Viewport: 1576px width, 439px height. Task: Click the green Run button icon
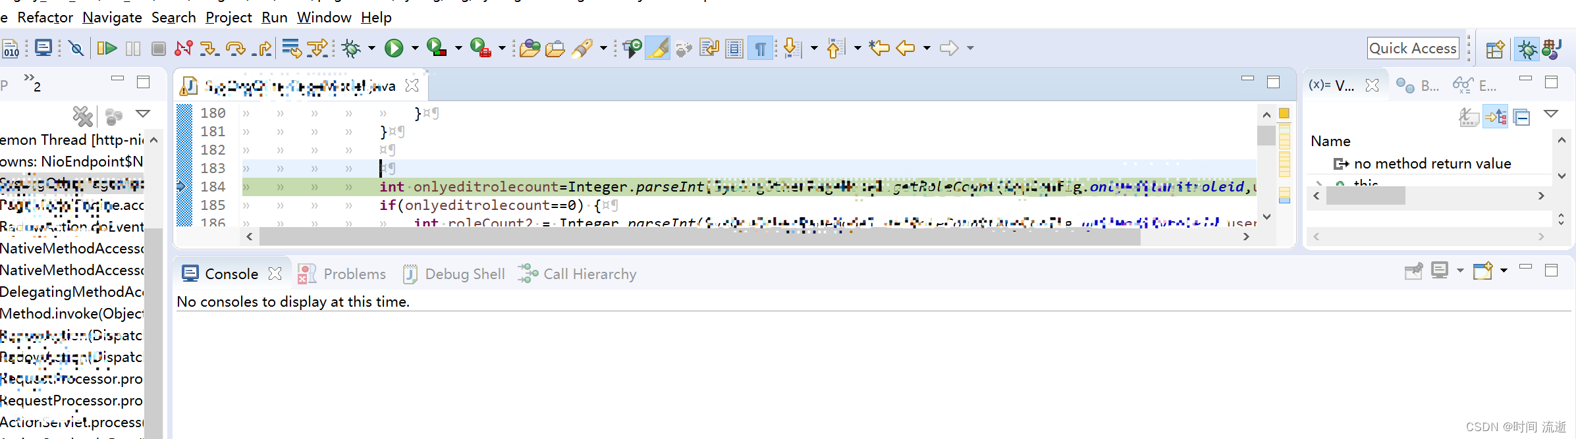(x=394, y=48)
